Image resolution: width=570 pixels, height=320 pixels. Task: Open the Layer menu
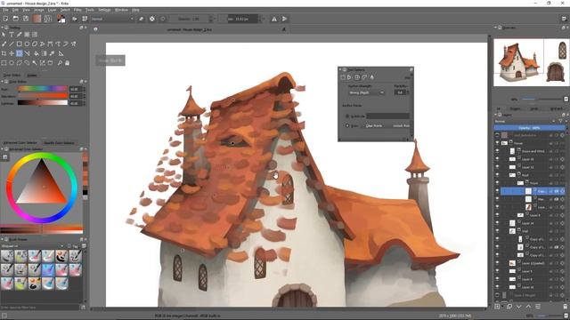pos(52,10)
